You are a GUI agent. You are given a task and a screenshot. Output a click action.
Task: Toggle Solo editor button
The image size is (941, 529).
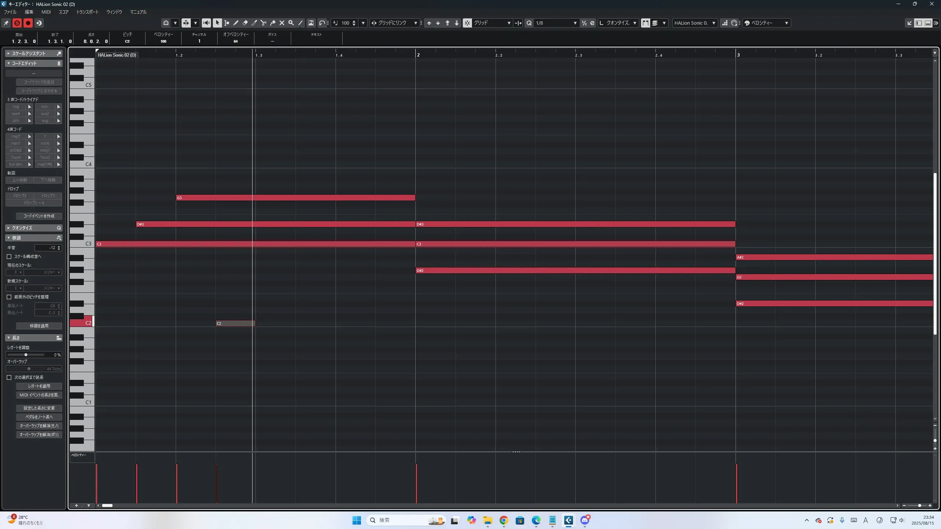pyautogui.click(x=17, y=23)
